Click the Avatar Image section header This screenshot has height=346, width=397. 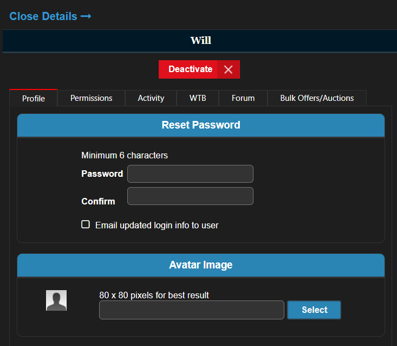click(200, 265)
